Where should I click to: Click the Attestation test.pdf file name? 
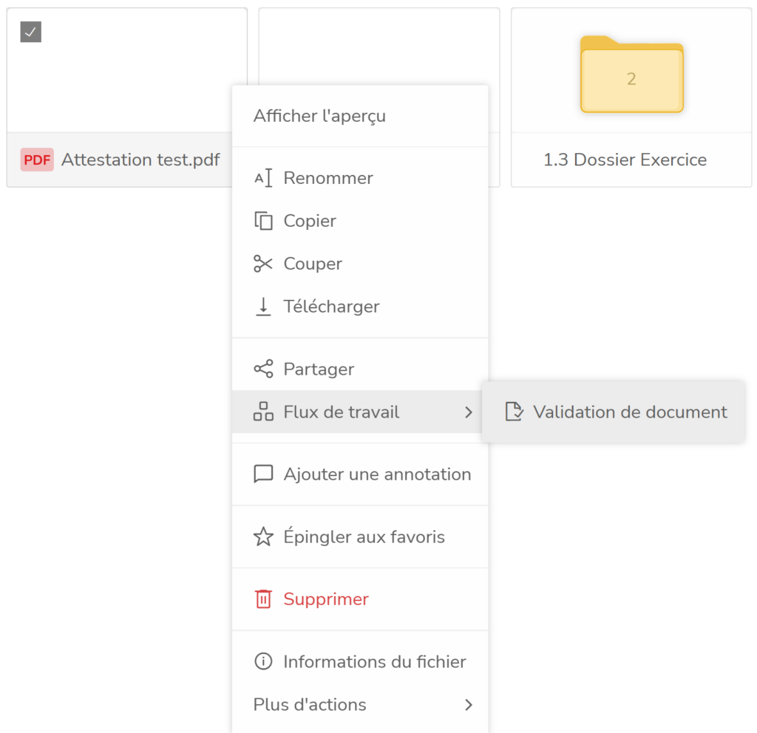[x=140, y=160]
